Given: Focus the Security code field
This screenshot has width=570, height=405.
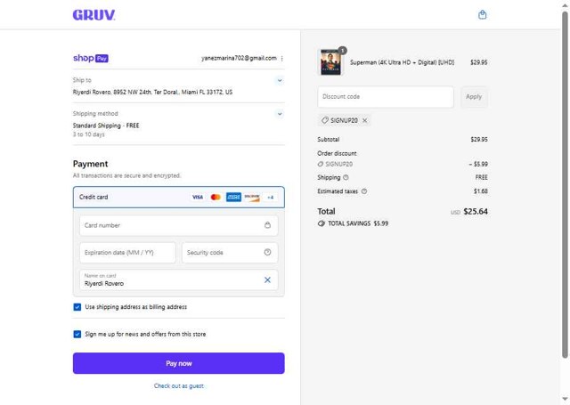Looking at the screenshot, I should (x=230, y=253).
